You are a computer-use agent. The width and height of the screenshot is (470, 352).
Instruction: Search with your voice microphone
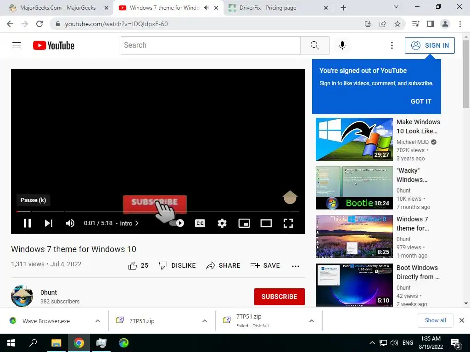point(342,45)
